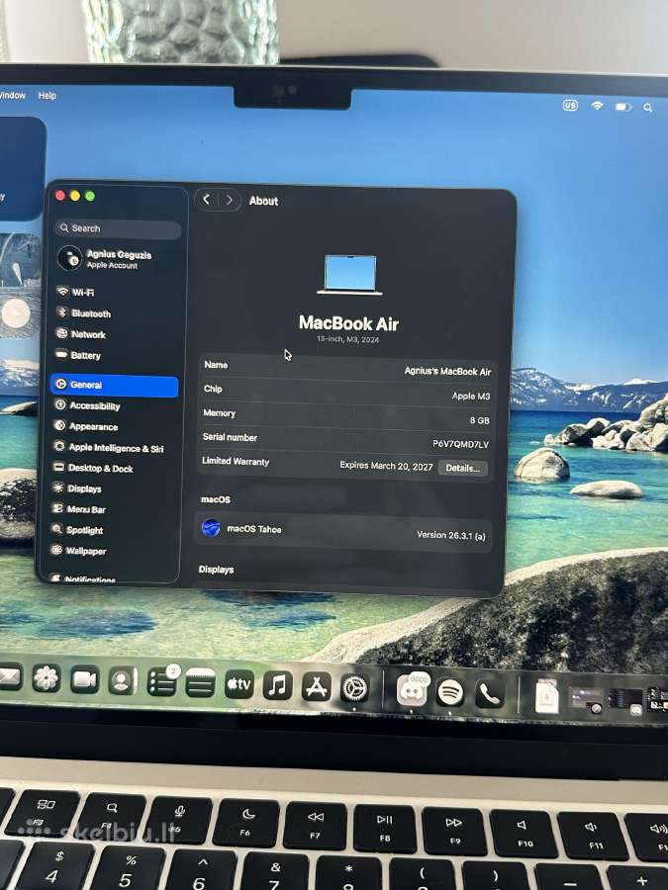This screenshot has height=890, width=668.
Task: Open Phone app from the Dock
Action: click(489, 693)
